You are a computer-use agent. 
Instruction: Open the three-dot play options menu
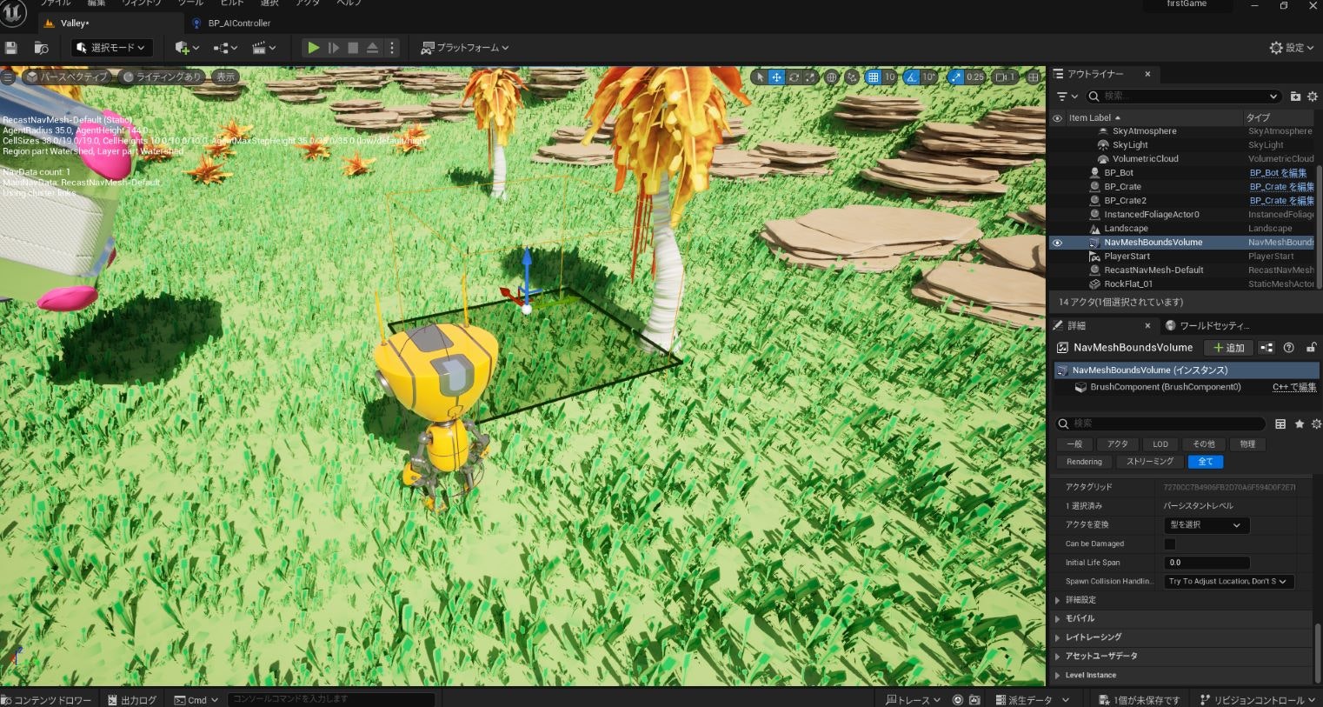point(392,48)
